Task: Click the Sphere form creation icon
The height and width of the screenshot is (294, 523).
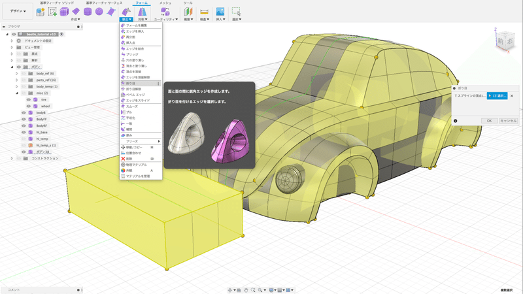Action: point(99,12)
